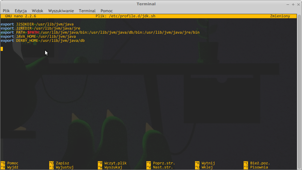
Task: Click the ^X Wyjdź shortcut
Action: coord(9,167)
